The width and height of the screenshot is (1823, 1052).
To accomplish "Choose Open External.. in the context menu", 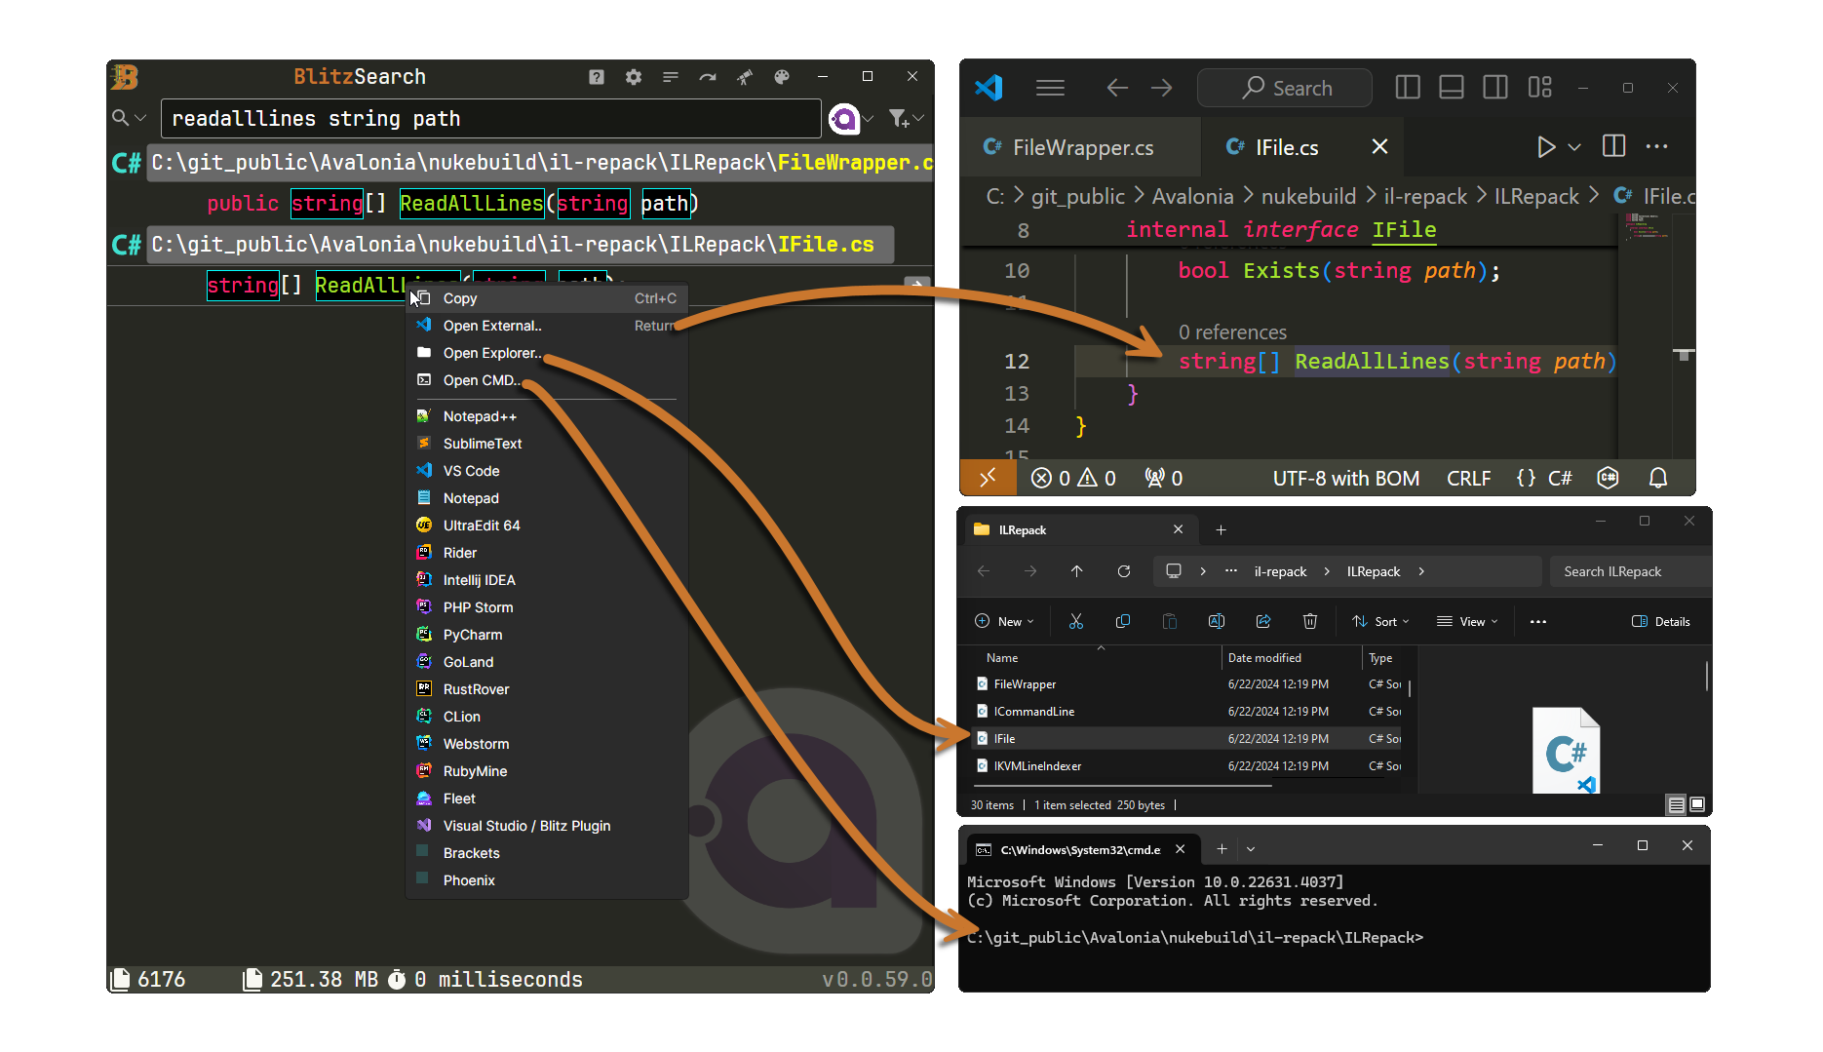I will pos(547,326).
